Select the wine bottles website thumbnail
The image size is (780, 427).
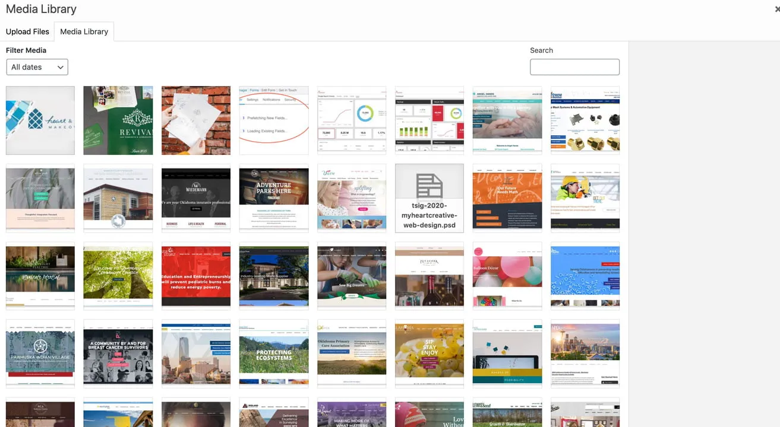(x=430, y=276)
